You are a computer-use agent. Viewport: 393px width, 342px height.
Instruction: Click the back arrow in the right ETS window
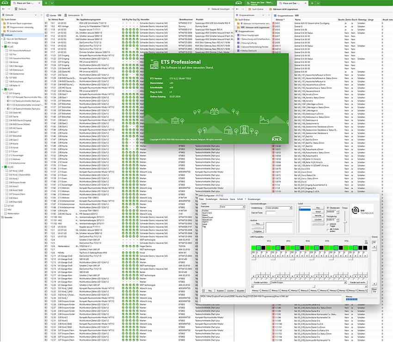237,9
